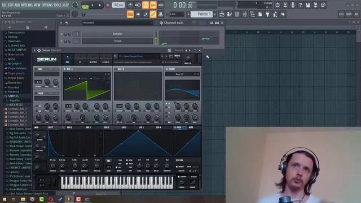Click the Stop transport button
This screenshot has height=203, width=361.
[x=100, y=5]
